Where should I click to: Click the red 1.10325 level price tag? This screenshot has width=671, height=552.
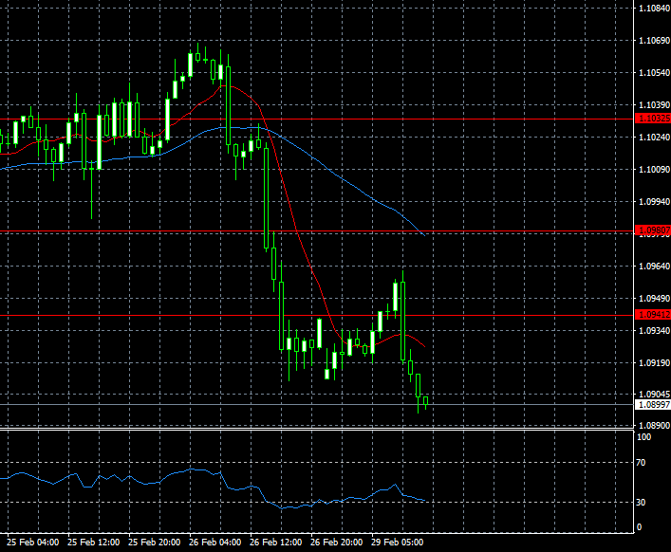click(x=653, y=119)
